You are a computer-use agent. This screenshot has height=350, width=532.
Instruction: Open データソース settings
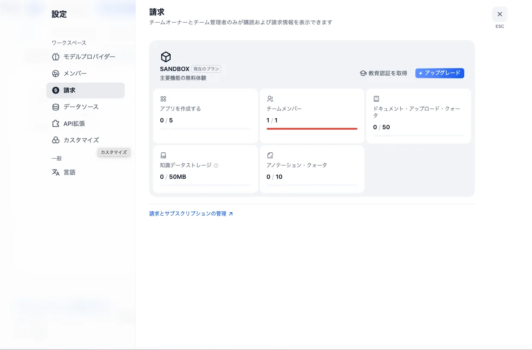[x=85, y=107]
